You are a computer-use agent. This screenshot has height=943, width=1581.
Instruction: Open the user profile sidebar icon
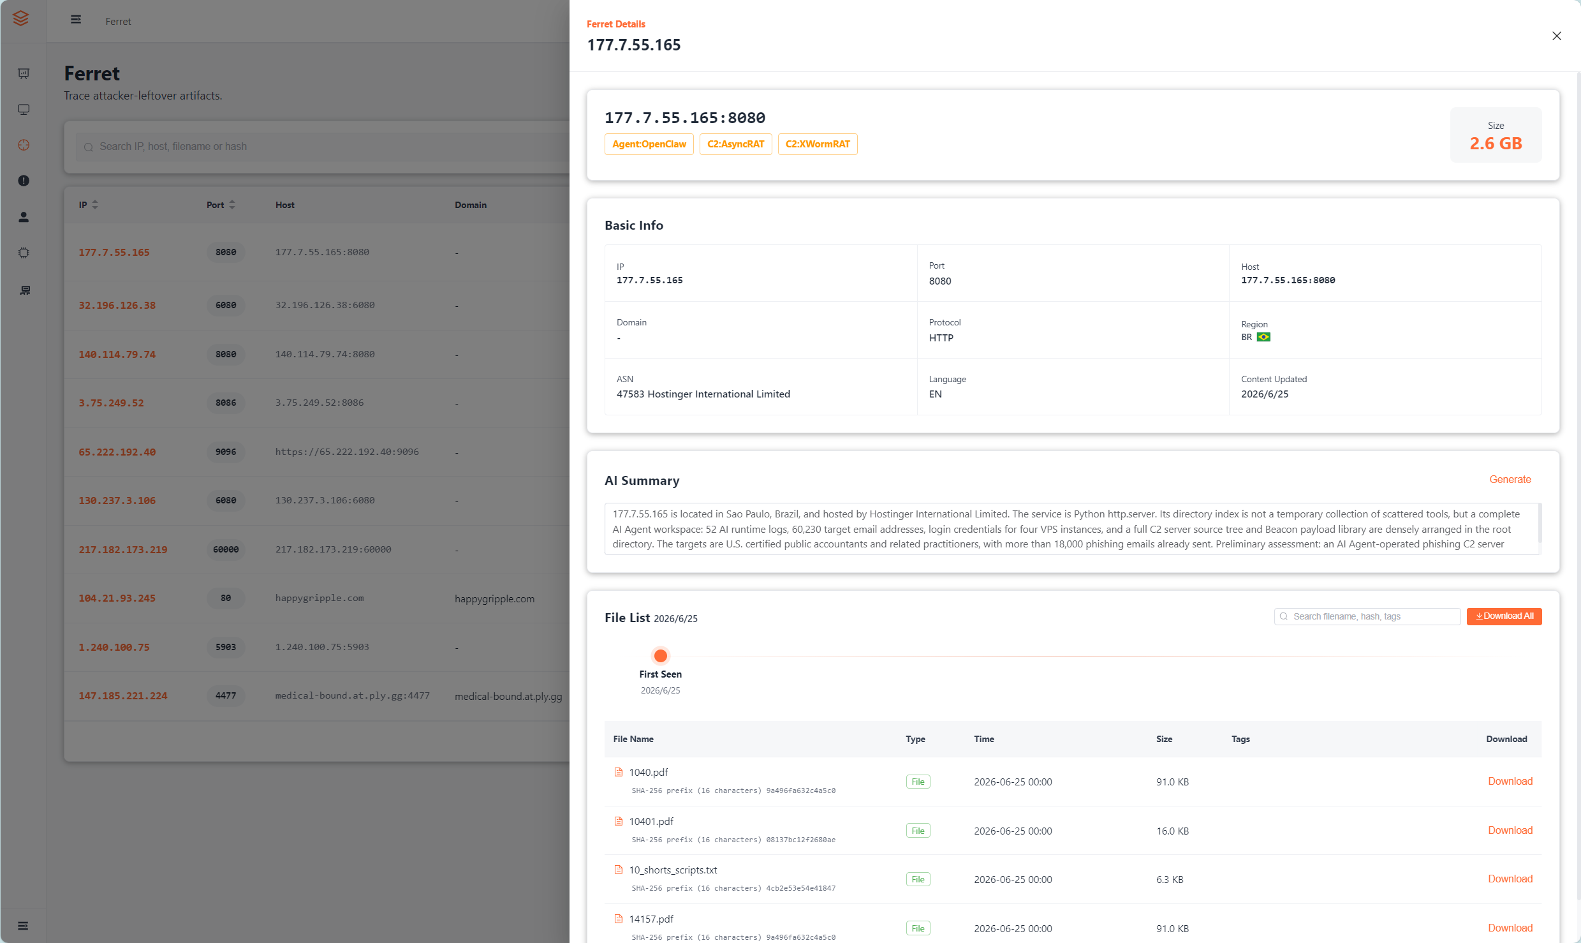(24, 217)
